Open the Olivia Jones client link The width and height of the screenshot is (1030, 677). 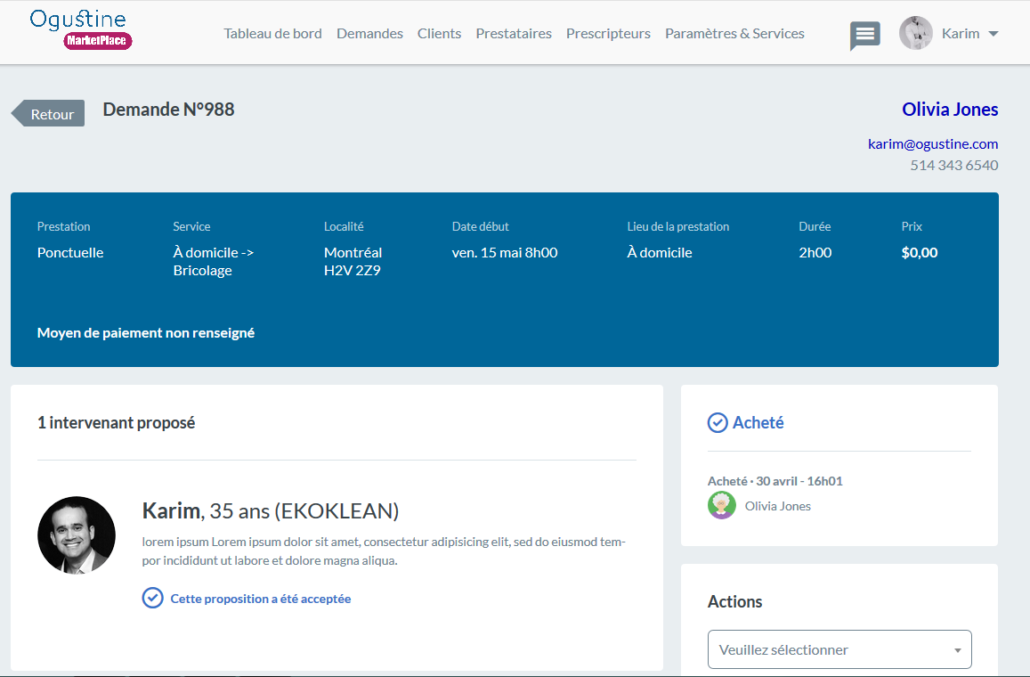click(x=950, y=109)
